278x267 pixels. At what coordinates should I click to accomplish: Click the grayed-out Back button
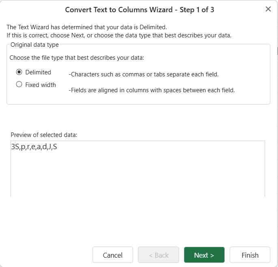(x=159, y=255)
